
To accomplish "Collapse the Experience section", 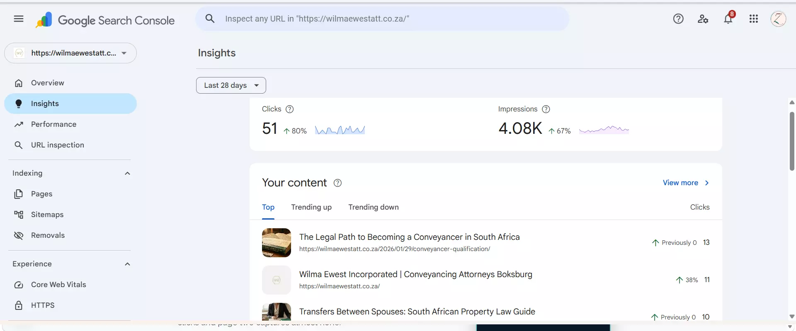I will (127, 264).
